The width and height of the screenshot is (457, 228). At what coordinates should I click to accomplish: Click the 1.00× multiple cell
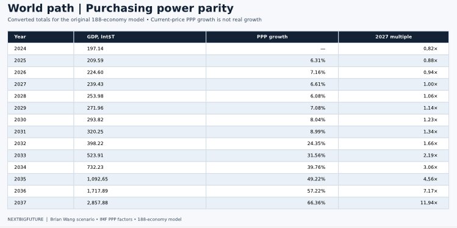pos(394,85)
